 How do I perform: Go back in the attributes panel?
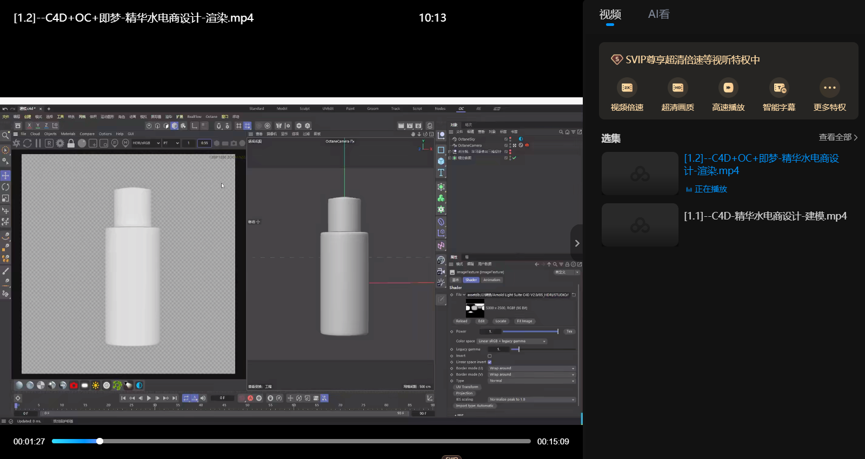[x=537, y=264]
